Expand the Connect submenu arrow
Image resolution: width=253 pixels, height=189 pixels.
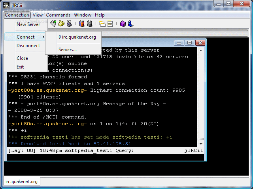point(43,37)
